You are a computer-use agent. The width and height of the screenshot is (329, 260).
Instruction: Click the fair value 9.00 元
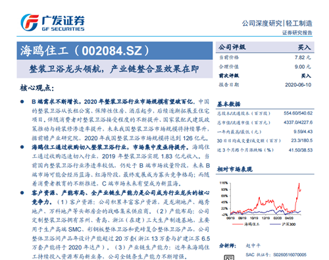303,66
